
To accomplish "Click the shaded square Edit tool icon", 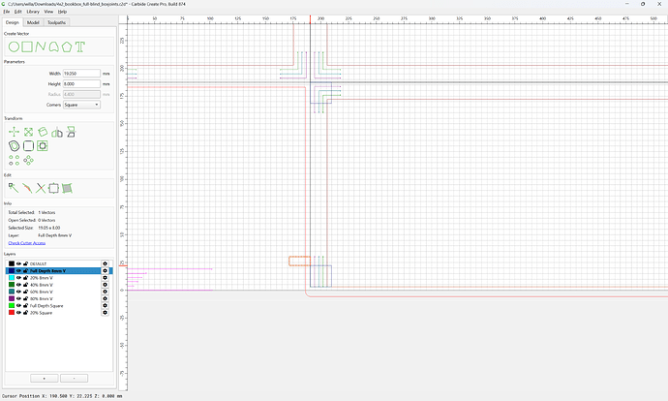I will pos(68,188).
